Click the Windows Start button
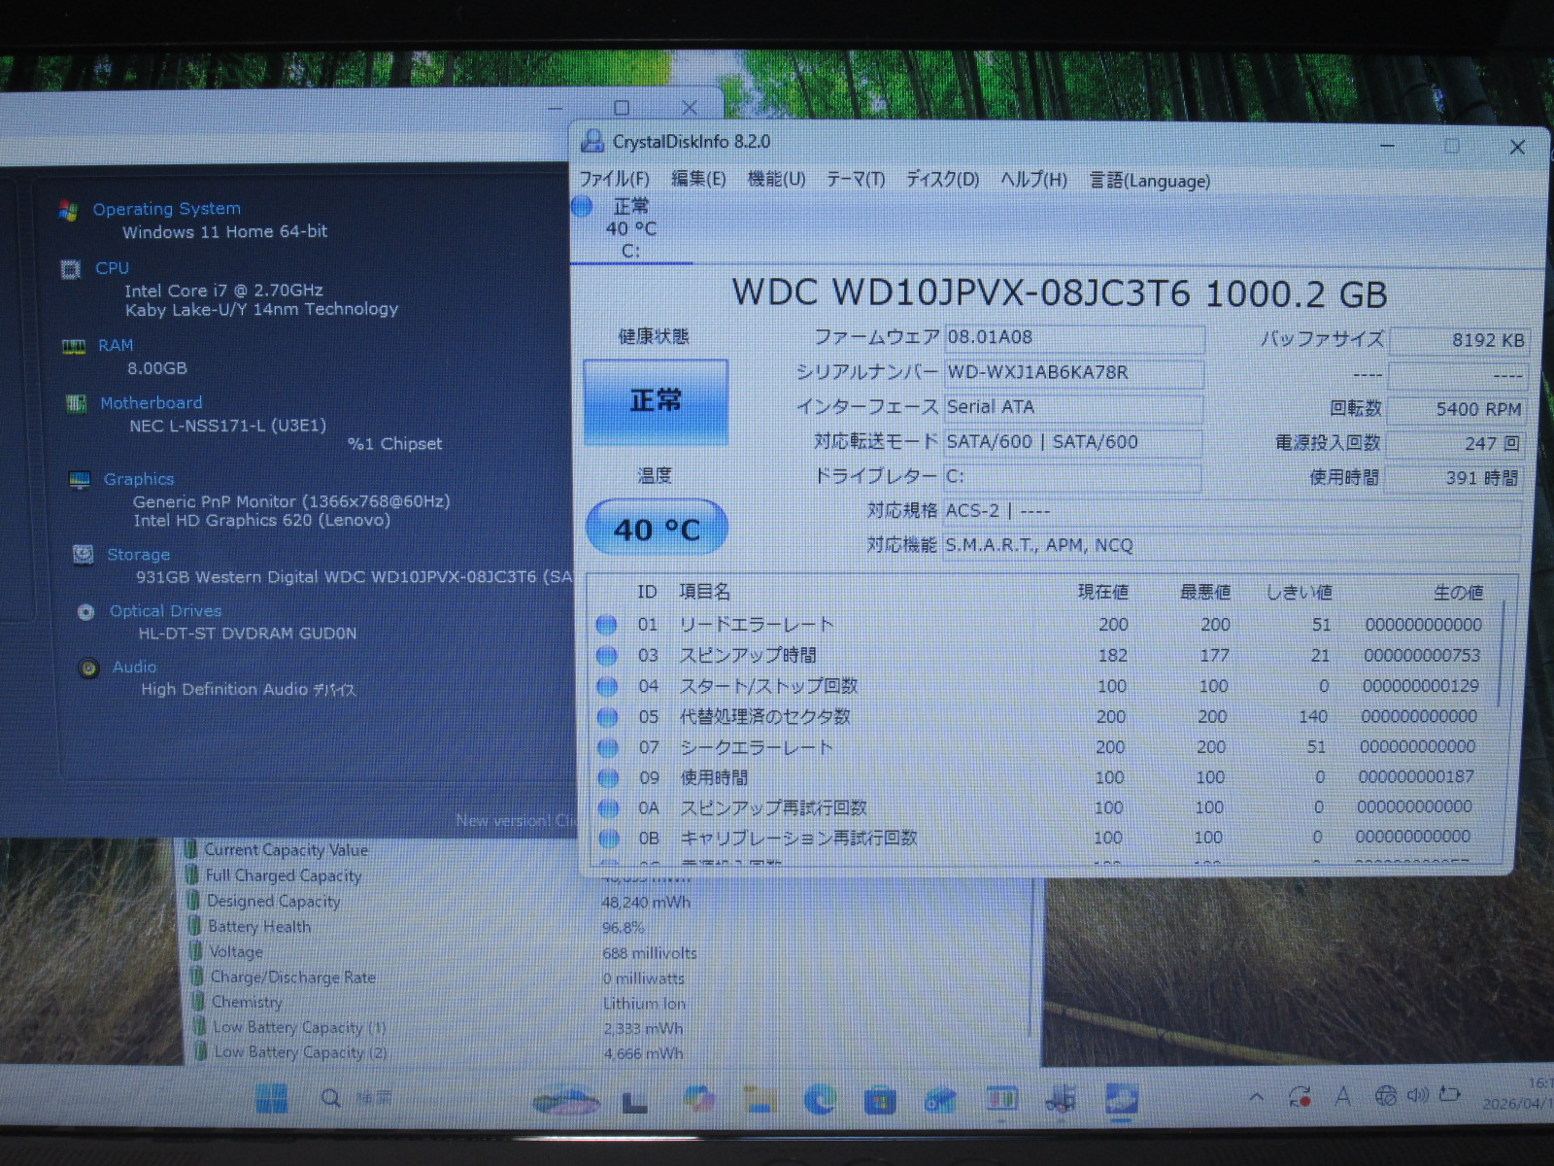Image resolution: width=1554 pixels, height=1166 pixels. [x=271, y=1099]
